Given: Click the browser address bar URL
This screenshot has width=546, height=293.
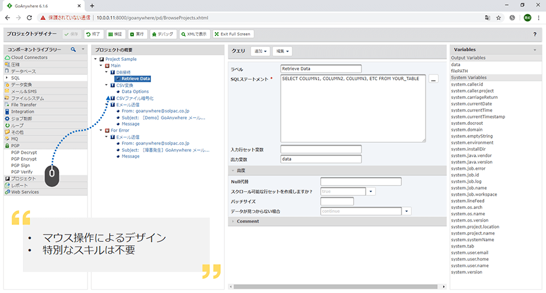Looking at the screenshot, I should tap(152, 18).
